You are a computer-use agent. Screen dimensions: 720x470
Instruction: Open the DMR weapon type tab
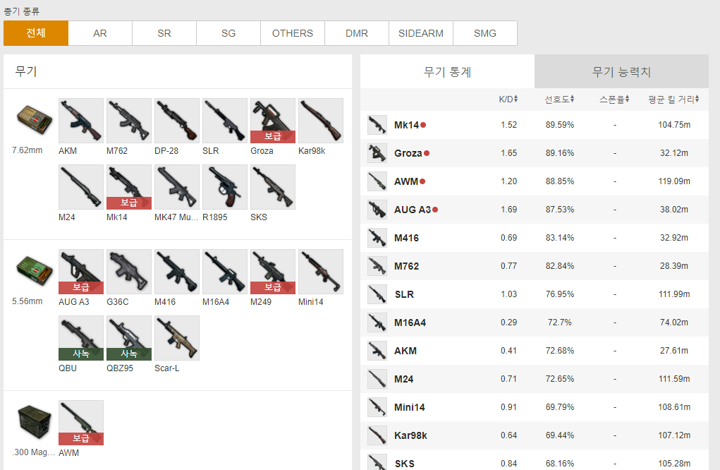pos(357,33)
